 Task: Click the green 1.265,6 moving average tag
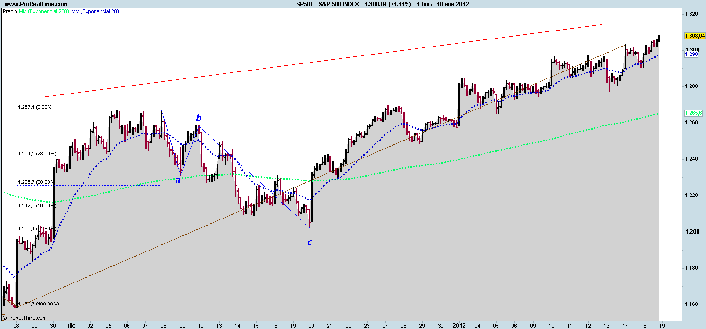[x=693, y=113]
